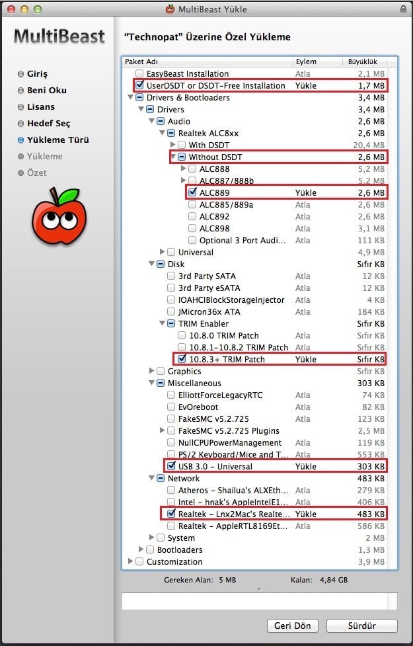413x646 pixels.
Task: Click the MultiBeast icon in the window title
Action: (170, 9)
